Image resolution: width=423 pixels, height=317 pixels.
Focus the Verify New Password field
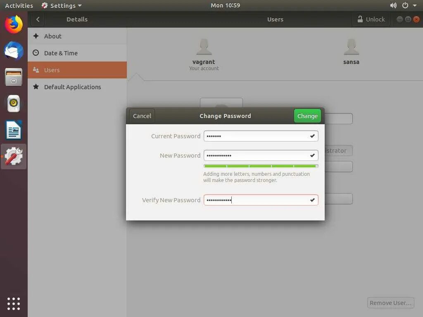tap(261, 200)
